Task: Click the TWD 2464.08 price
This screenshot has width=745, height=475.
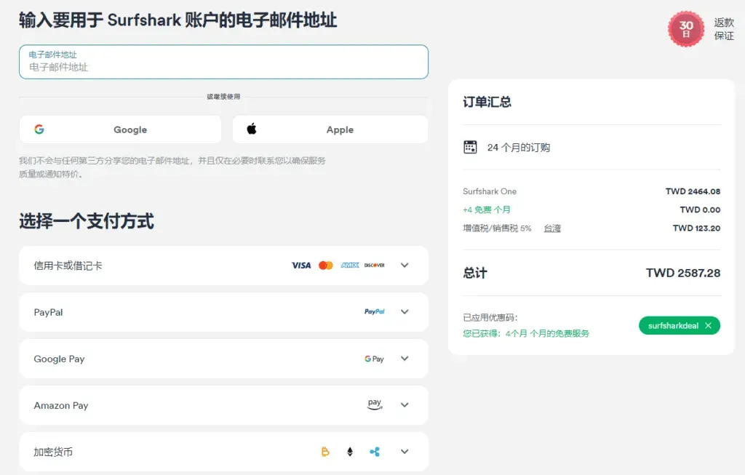Action: [693, 191]
